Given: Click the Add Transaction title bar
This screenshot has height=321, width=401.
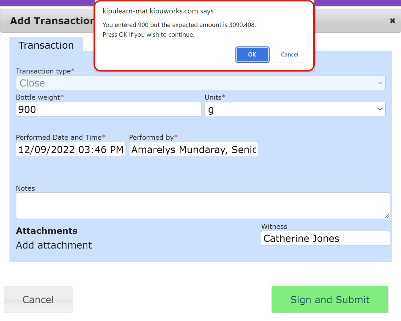Looking at the screenshot, I should pyautogui.click(x=51, y=21).
